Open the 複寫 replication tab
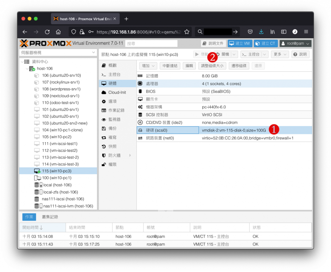The height and width of the screenshot is (272, 331). point(118,138)
